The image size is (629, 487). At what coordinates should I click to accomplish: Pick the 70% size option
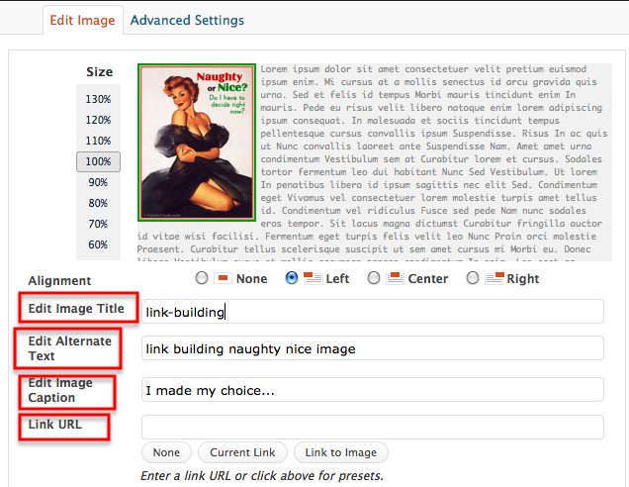[x=98, y=224]
